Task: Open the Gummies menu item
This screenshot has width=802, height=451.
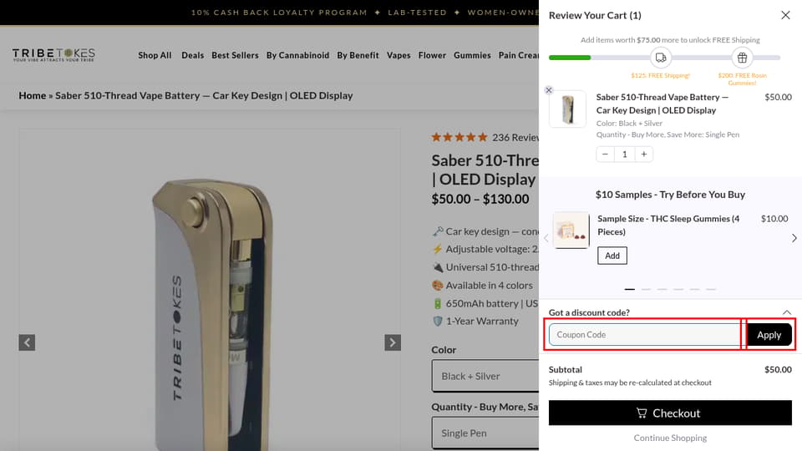Action: pyautogui.click(x=472, y=55)
